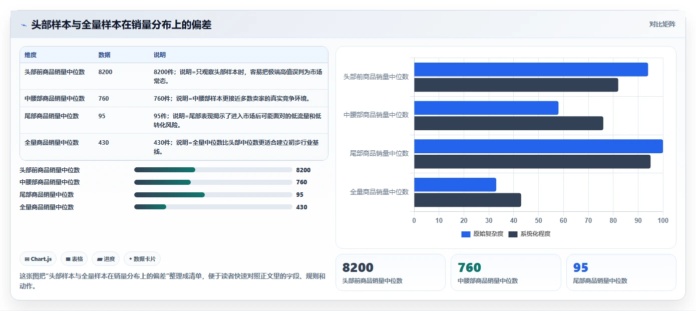
Task: Click the Chart.js tag chip
Action: pyautogui.click(x=38, y=259)
